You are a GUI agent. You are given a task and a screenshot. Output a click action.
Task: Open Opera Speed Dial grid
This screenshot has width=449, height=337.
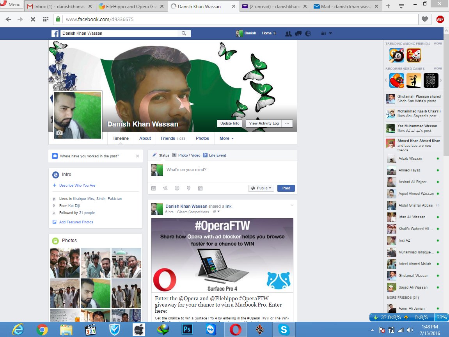45,19
